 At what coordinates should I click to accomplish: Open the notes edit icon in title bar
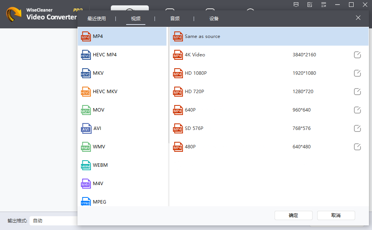pyautogui.click(x=309, y=5)
